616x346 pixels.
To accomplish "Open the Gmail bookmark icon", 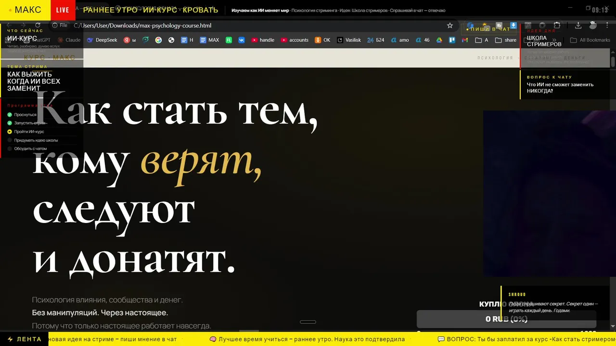I will 464,40.
